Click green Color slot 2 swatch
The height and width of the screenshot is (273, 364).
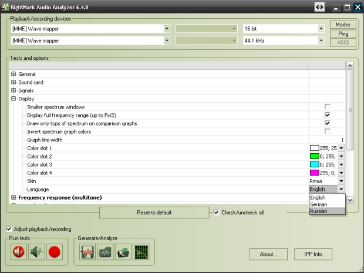click(x=314, y=156)
